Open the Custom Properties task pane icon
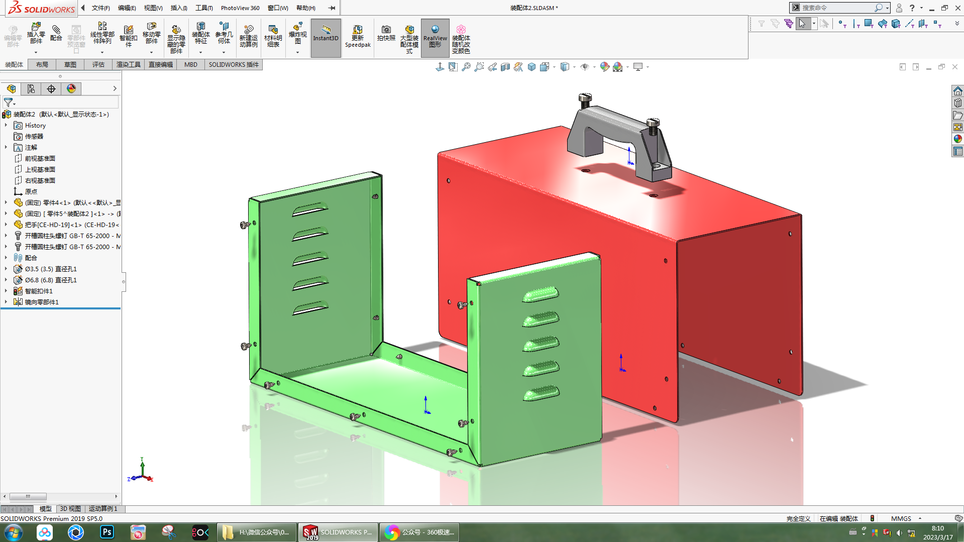Viewport: 964px width, 542px height. click(957, 151)
